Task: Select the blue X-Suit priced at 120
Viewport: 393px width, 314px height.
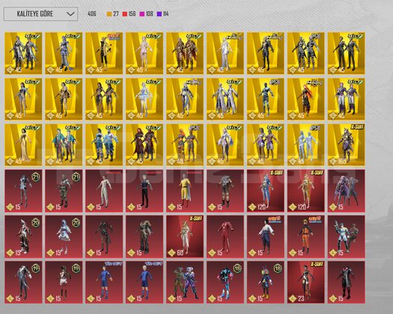Action: 266,191
